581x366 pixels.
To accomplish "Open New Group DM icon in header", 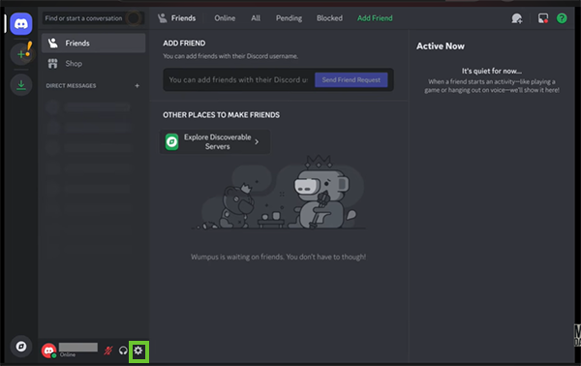I will 516,18.
